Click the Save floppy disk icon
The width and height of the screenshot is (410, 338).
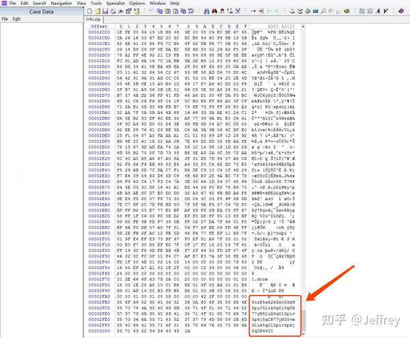(x=105, y=11)
